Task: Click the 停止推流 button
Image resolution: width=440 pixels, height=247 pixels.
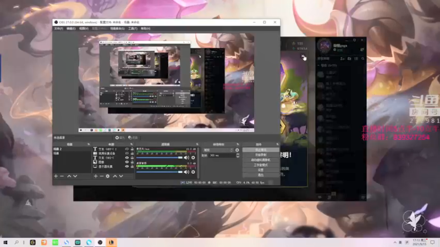Action: pos(261,150)
